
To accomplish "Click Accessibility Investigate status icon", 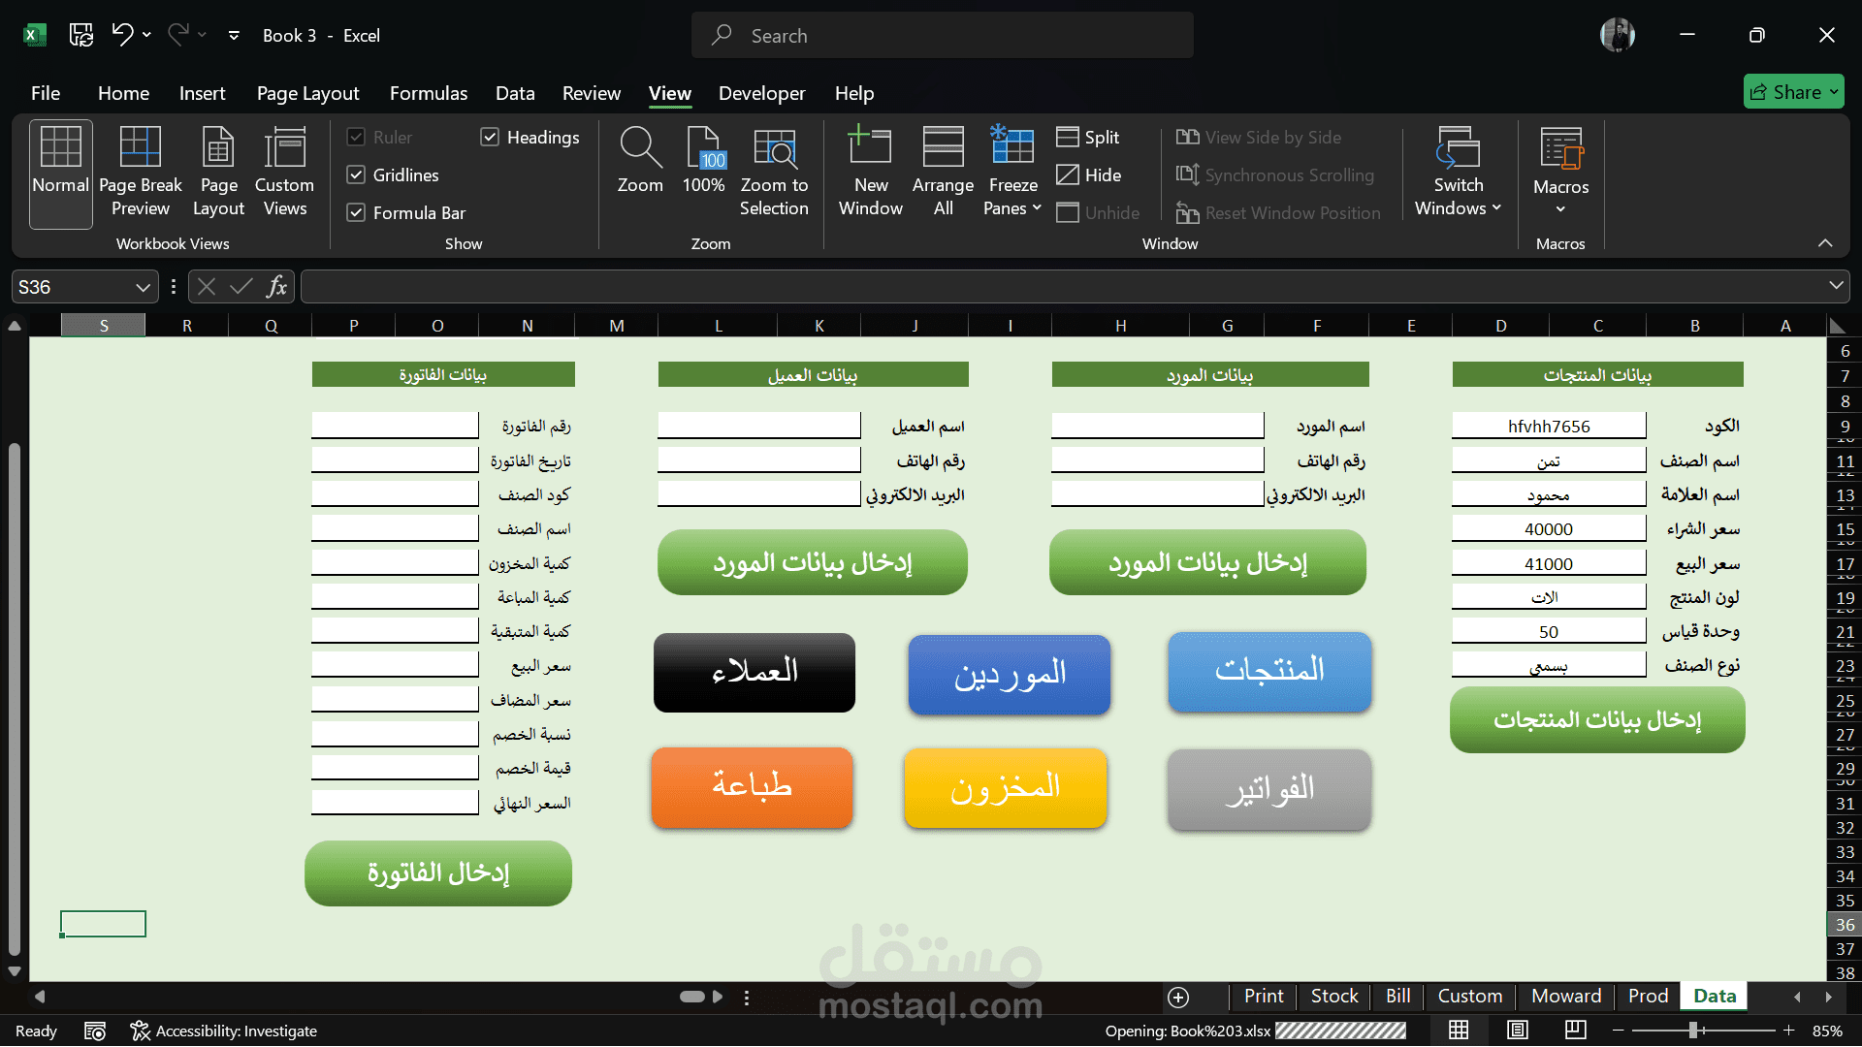I will point(141,1031).
